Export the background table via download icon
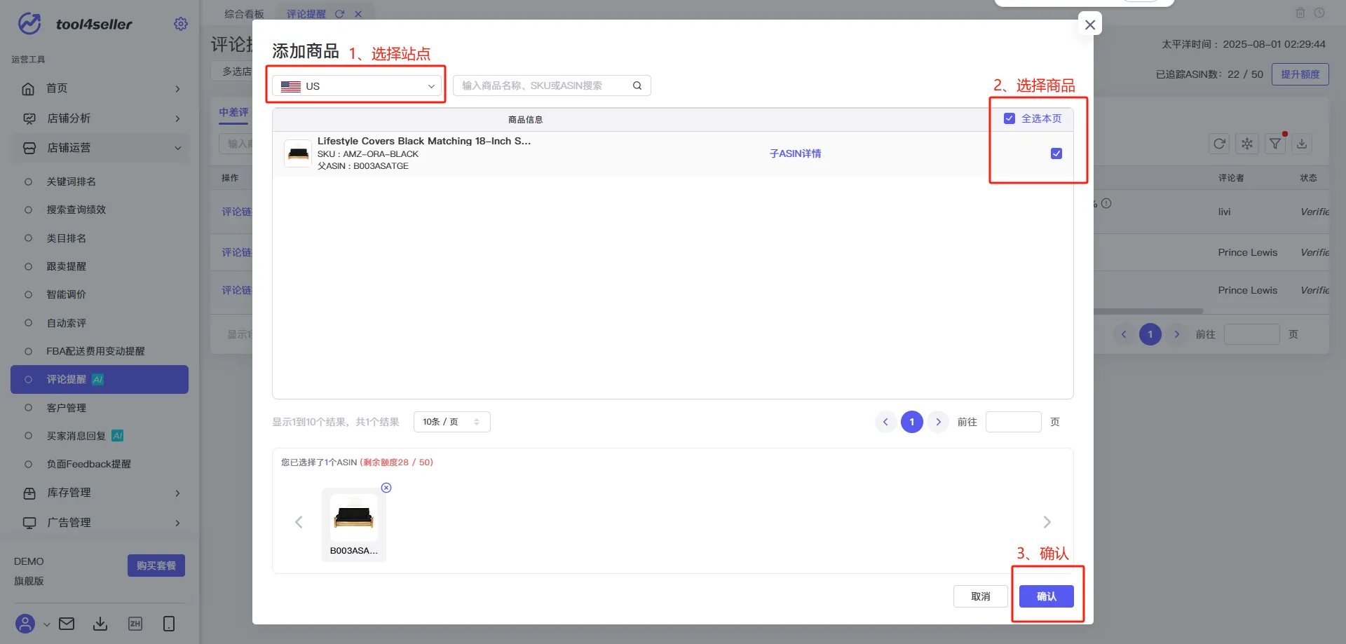This screenshot has width=1346, height=644. 1302,144
